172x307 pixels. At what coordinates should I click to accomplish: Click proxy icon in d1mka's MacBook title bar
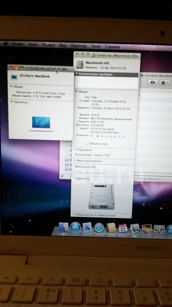[27, 68]
